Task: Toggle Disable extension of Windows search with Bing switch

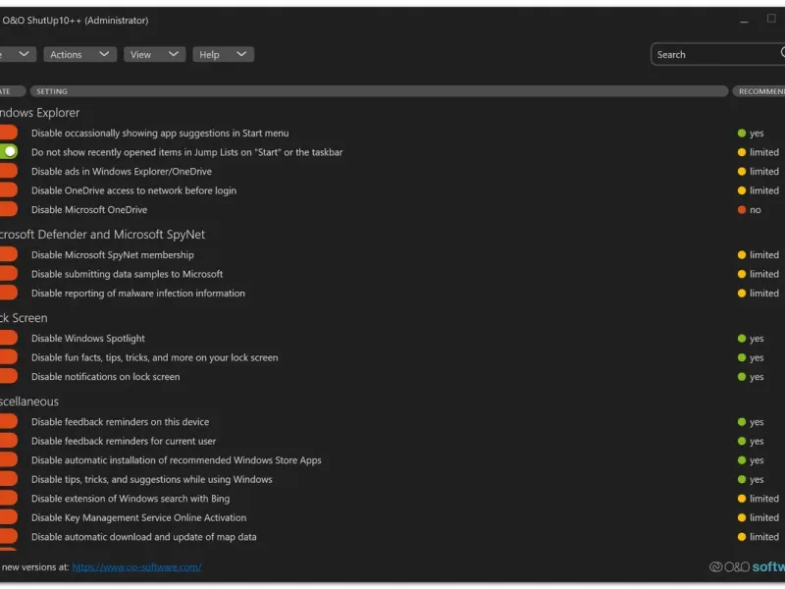Action: tap(8, 499)
